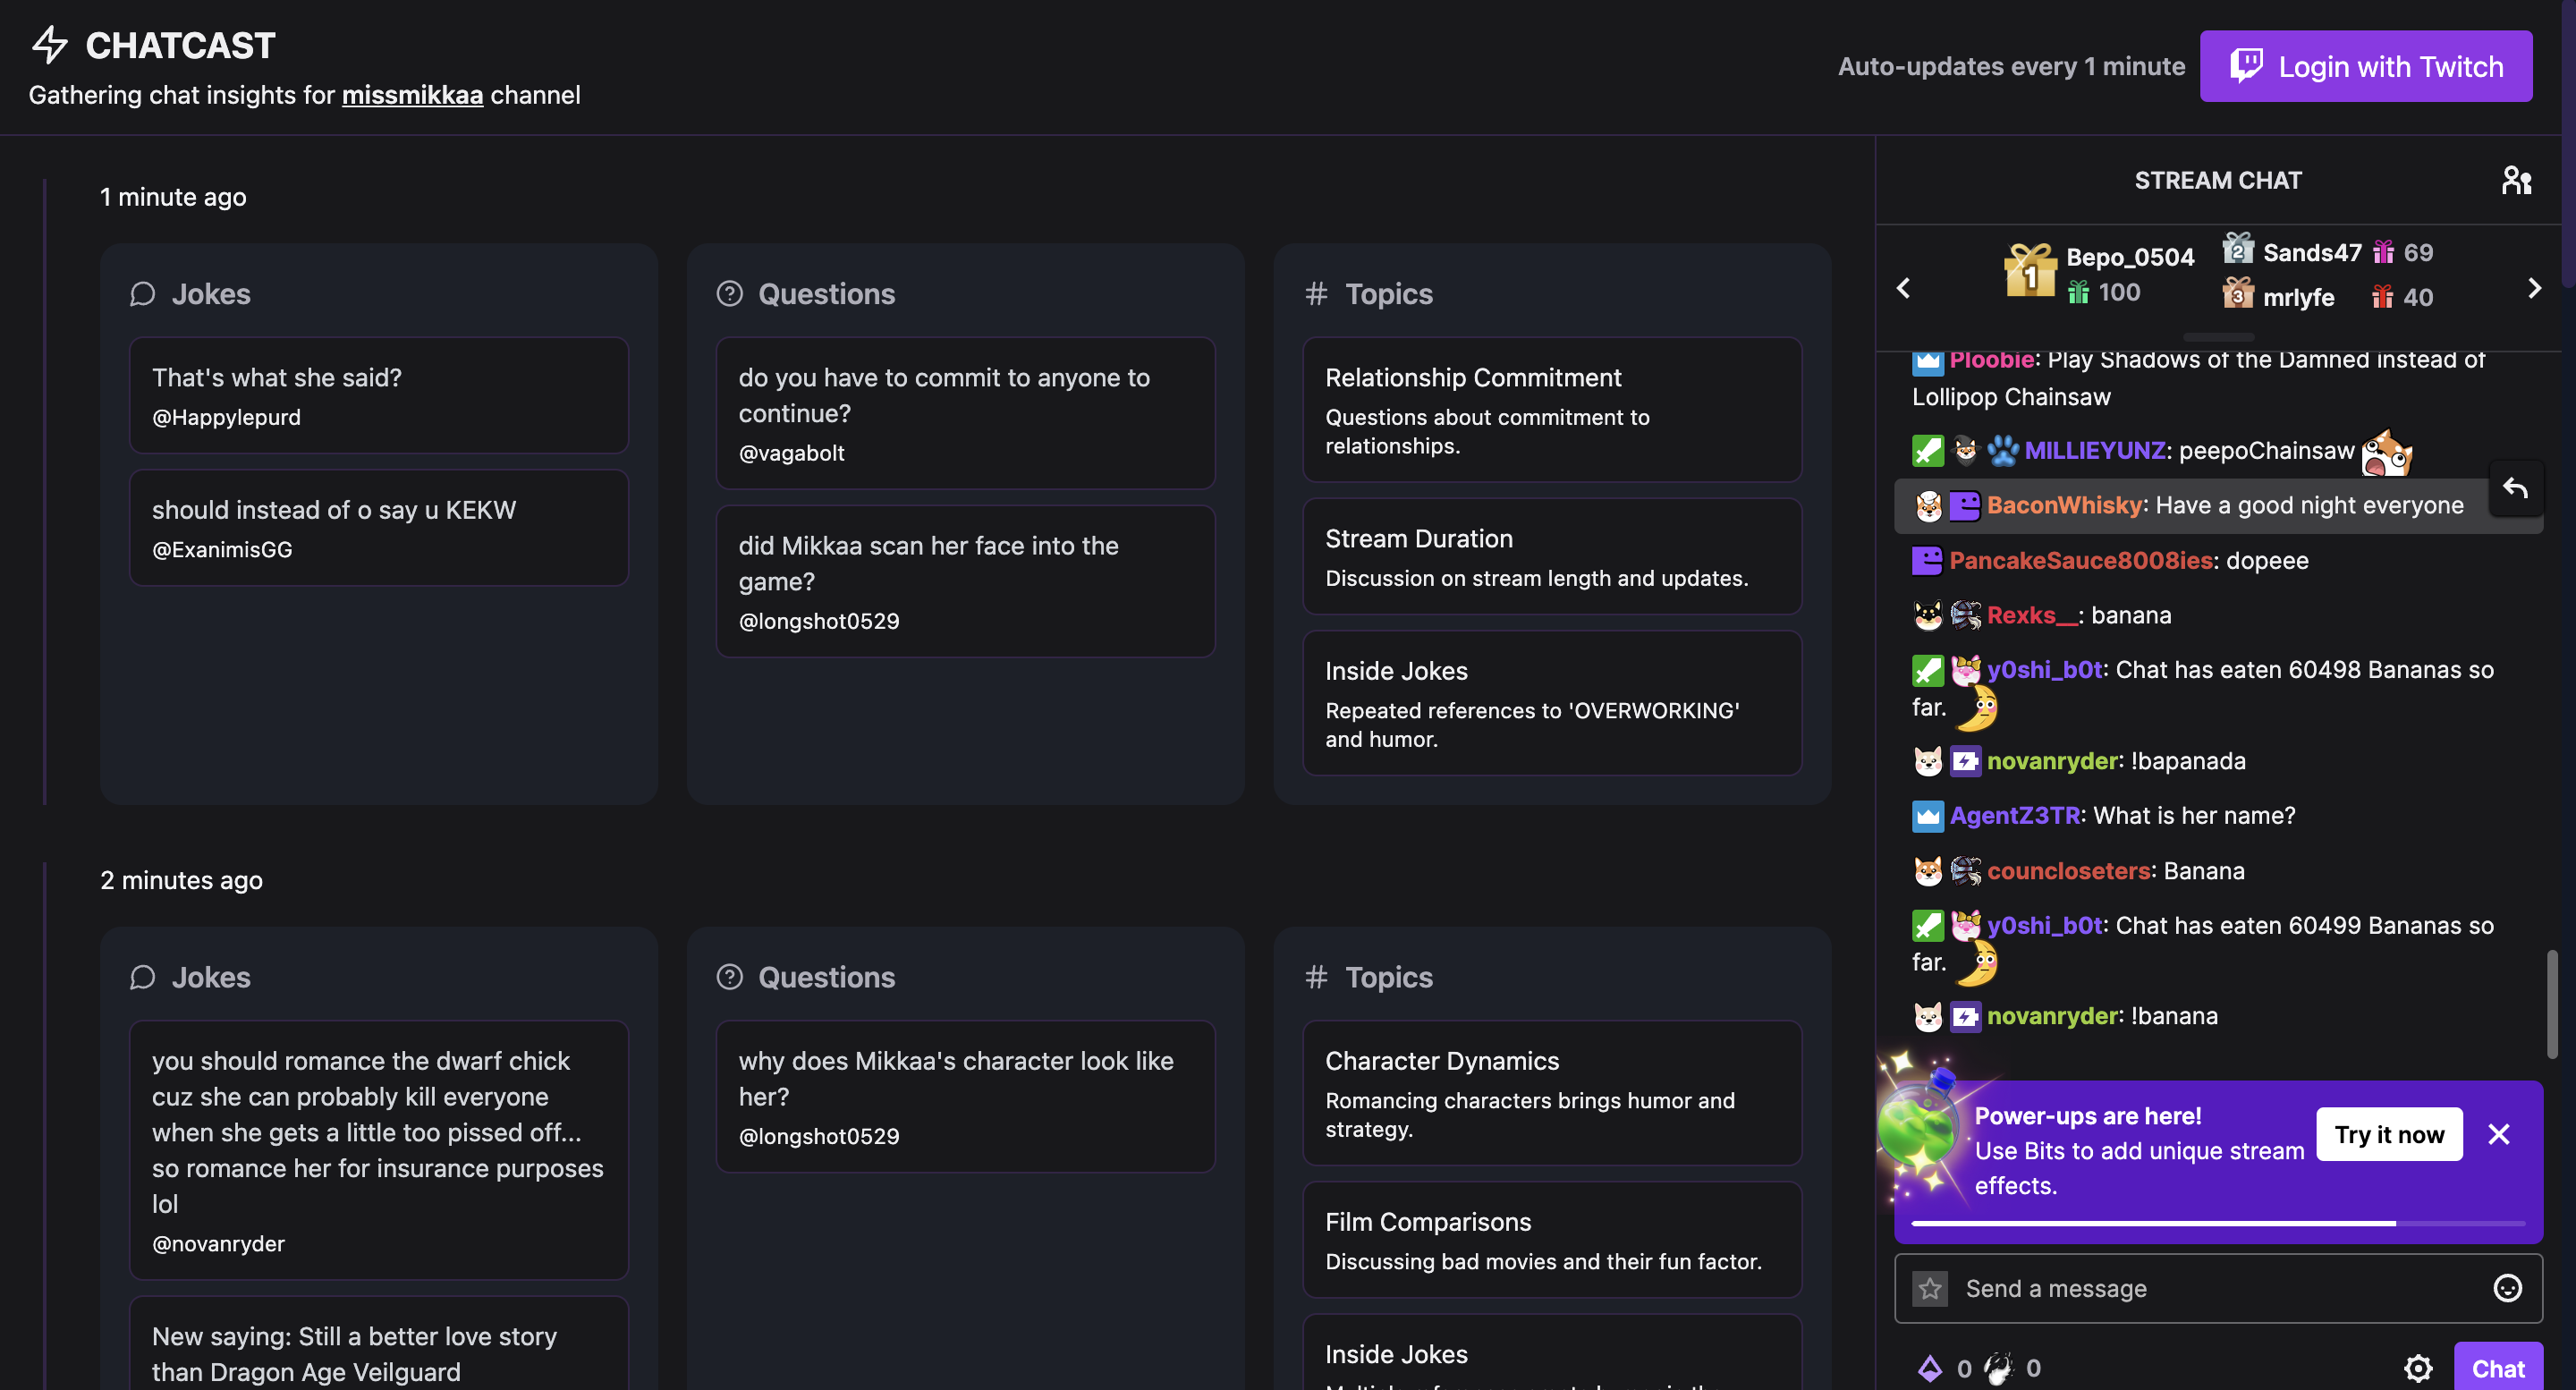
Task: Click the Power-ups banner progress bar
Action: (2217, 1223)
